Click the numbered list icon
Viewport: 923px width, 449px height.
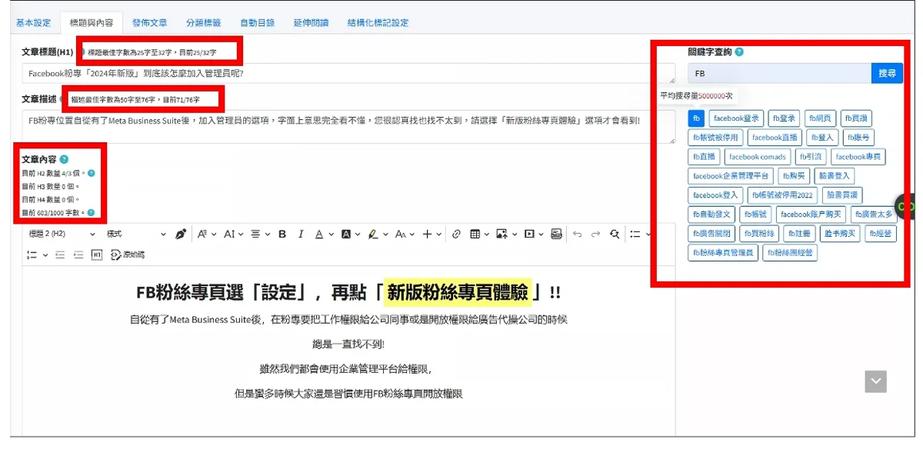point(32,254)
